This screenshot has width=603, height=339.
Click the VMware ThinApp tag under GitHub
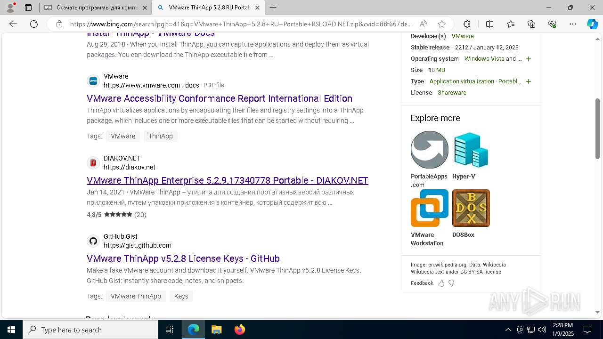point(136,296)
